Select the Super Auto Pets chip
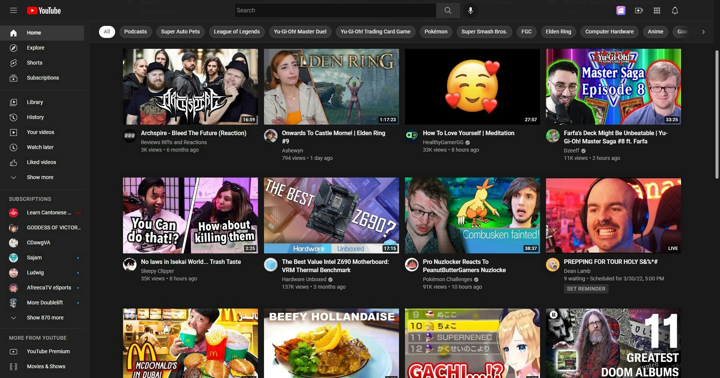 pyautogui.click(x=180, y=32)
